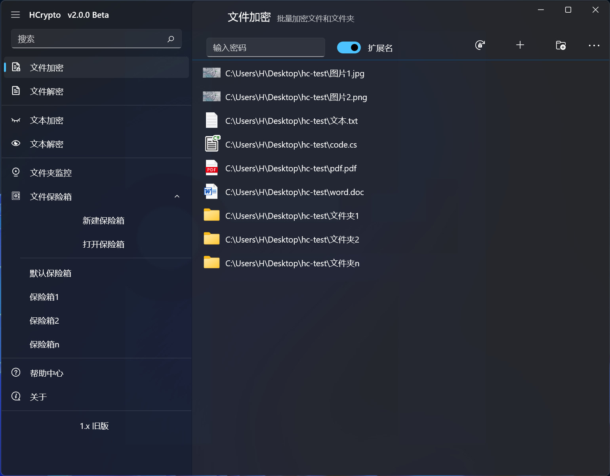This screenshot has width=610, height=476.
Task: Select 文件保险箱 navigation item
Action: coord(96,197)
